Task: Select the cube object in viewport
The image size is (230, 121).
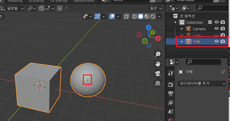Action: pos(38,88)
